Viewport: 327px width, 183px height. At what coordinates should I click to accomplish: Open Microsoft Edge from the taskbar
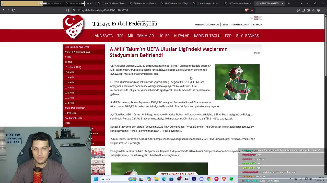164,179
